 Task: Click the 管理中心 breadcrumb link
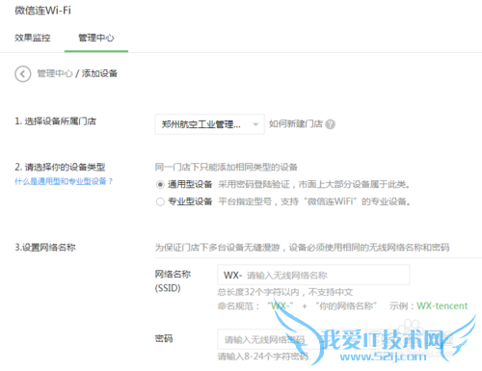[55, 73]
